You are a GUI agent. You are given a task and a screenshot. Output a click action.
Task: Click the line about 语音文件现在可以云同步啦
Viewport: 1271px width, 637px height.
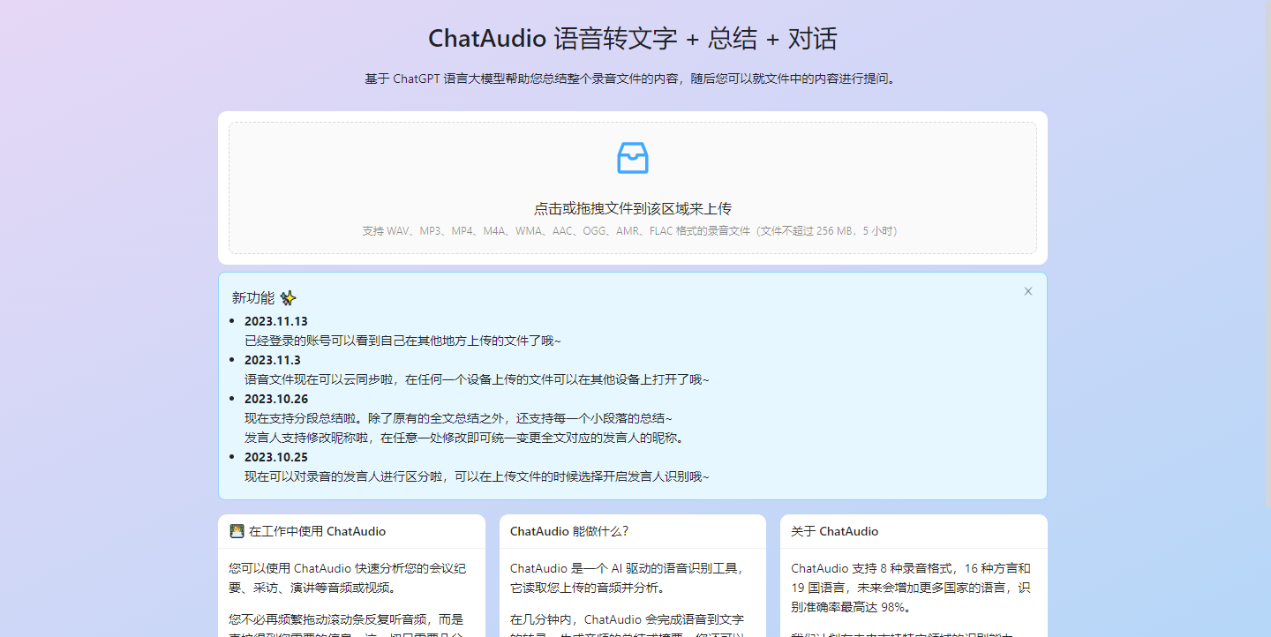click(x=477, y=379)
